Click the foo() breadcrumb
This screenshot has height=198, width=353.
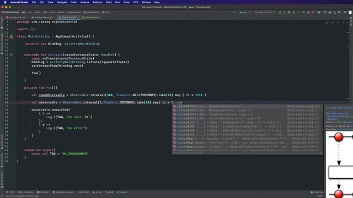106,12
